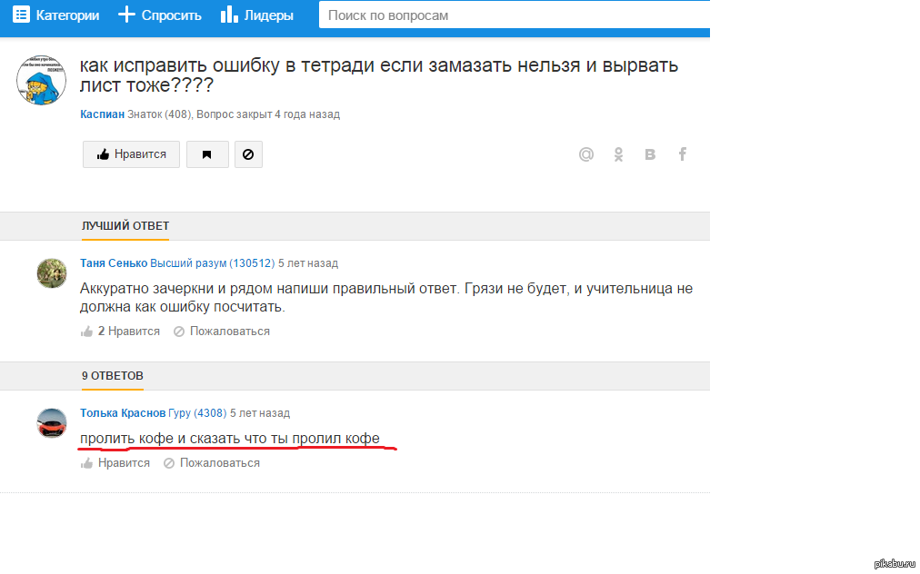Viewport: 920px width, 574px height.
Task: Like Толька Краснов's answer with Нравится
Action: (115, 463)
